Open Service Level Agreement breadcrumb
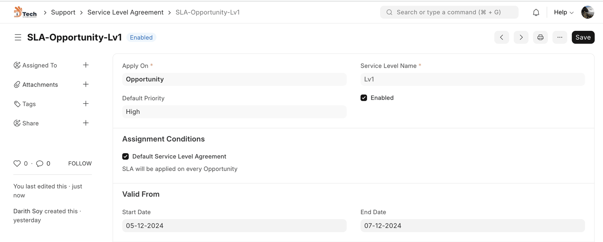Screen dimensions: 603x242 pyautogui.click(x=125, y=12)
